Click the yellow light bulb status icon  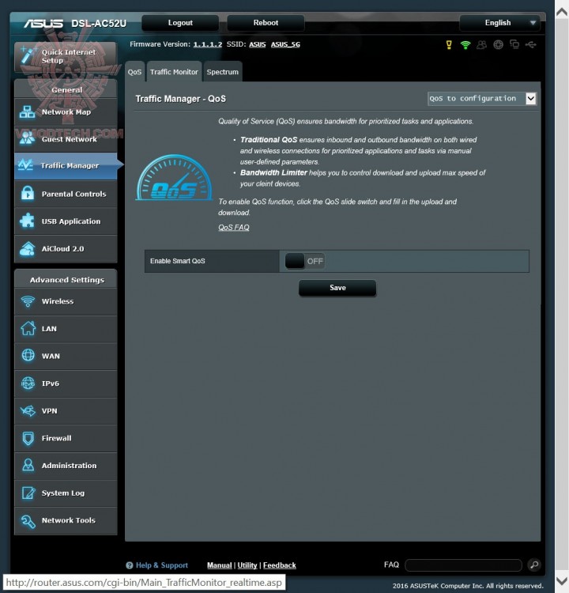pyautogui.click(x=449, y=44)
